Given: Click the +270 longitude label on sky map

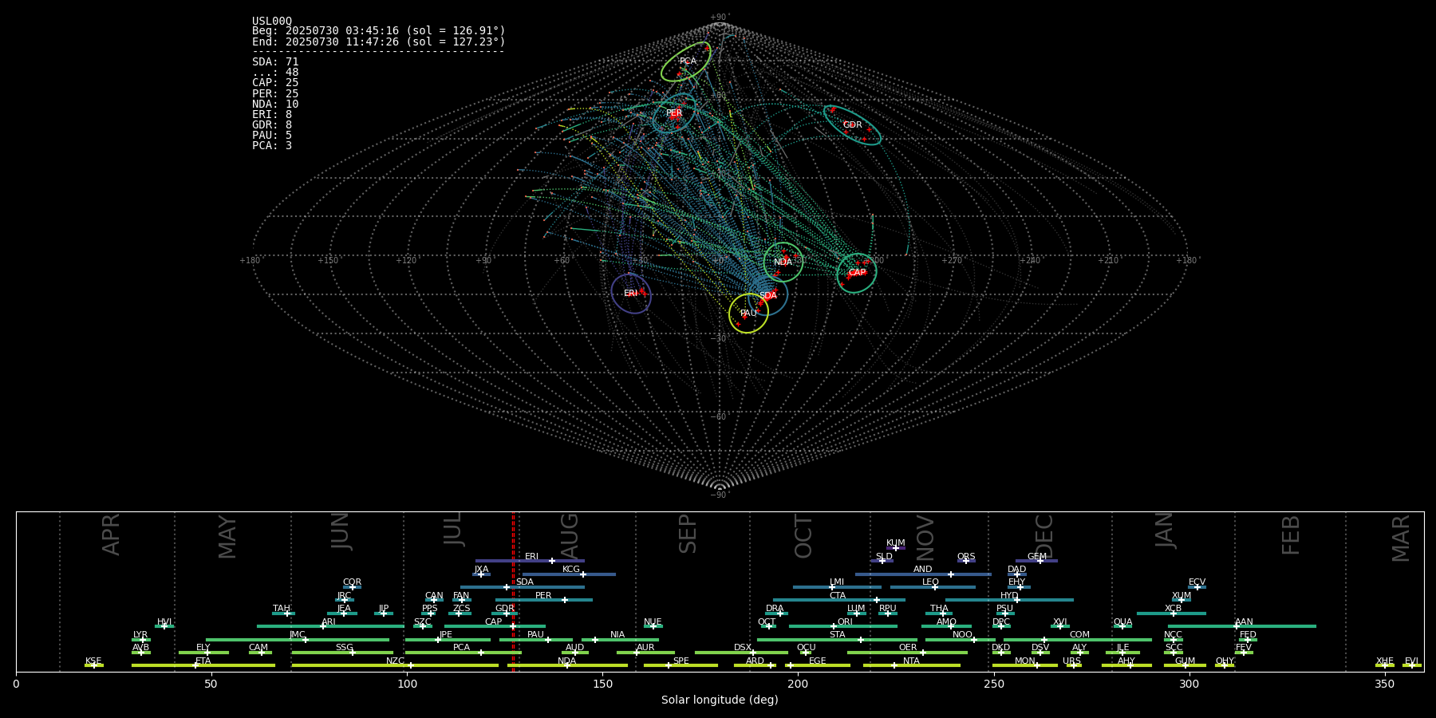Looking at the screenshot, I should [952, 261].
